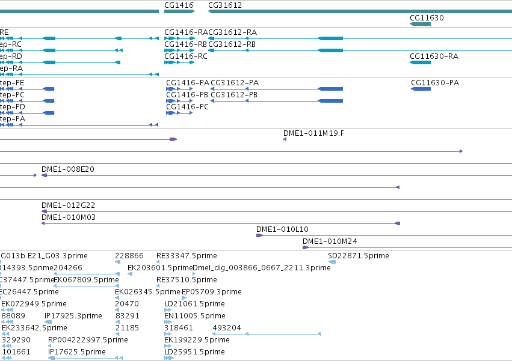The width and height of the screenshot is (512, 361).
Task: Open the CG1416-PC protein label
Action: click(188, 107)
